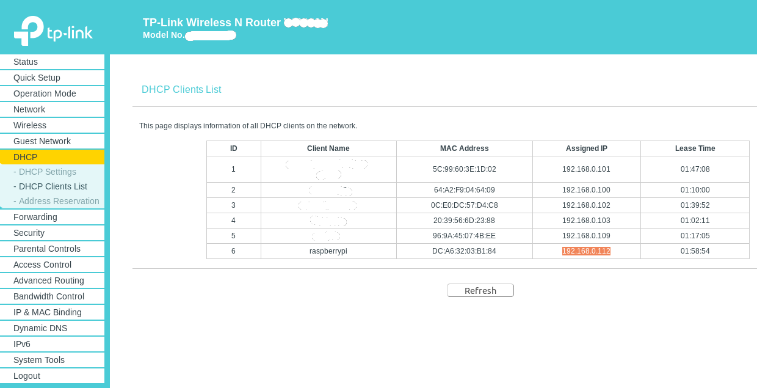Open the Forwarding menu
This screenshot has width=757, height=388.
52,217
